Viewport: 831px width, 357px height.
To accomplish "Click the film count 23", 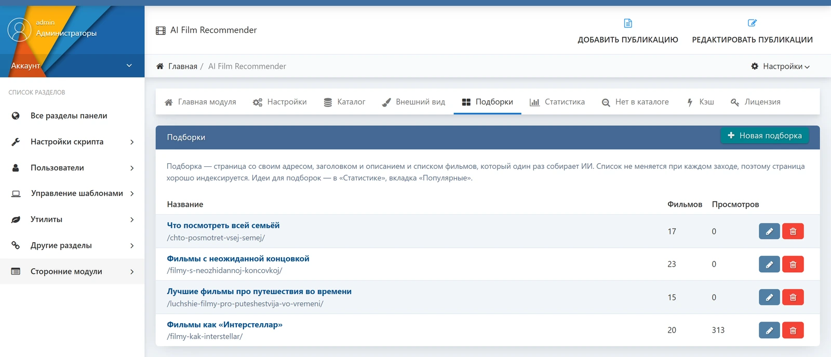I will 672,264.
